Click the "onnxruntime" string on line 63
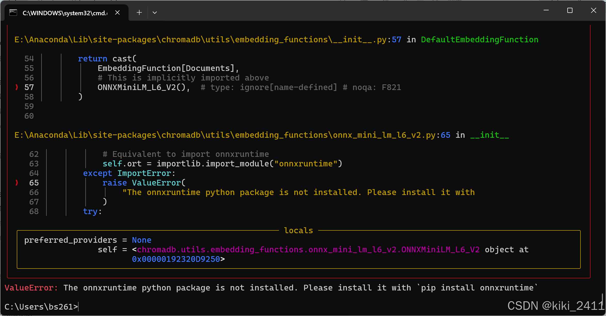This screenshot has width=606, height=316. coord(306,164)
